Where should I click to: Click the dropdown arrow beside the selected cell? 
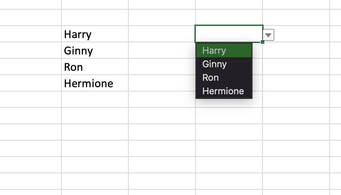268,35
